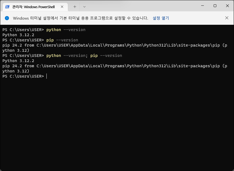Close the Windows PowerShell tab
Image resolution: width=234 pixels, height=171 pixels.
(x=62, y=7)
